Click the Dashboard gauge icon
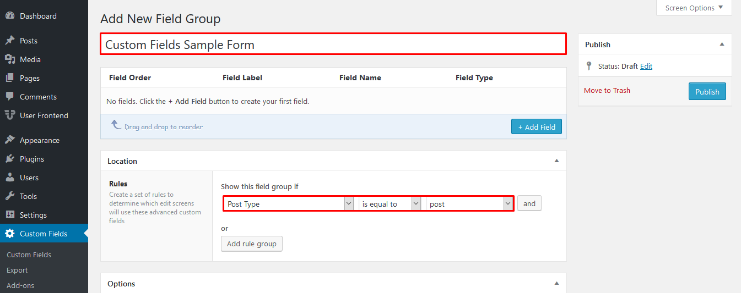The width and height of the screenshot is (741, 293). click(9, 16)
